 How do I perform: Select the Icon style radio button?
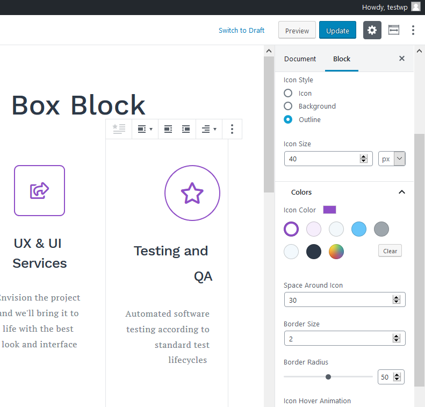(x=289, y=93)
